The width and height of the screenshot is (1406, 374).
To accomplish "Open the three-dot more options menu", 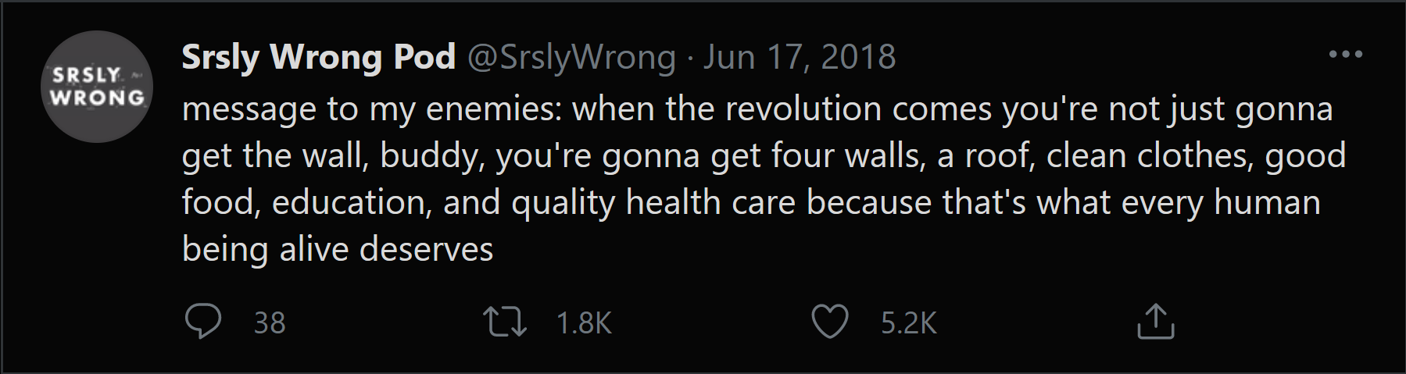I will pos(1345,55).
